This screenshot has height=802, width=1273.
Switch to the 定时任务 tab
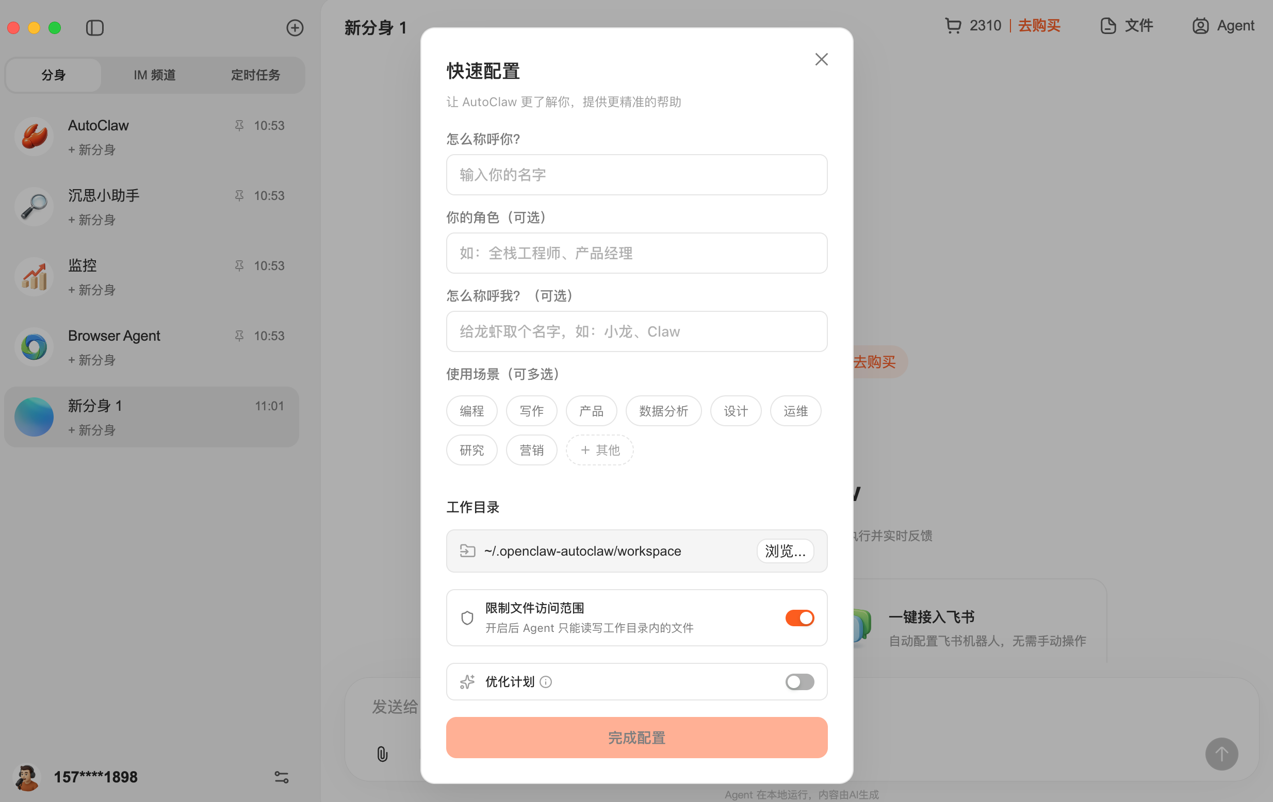click(255, 75)
